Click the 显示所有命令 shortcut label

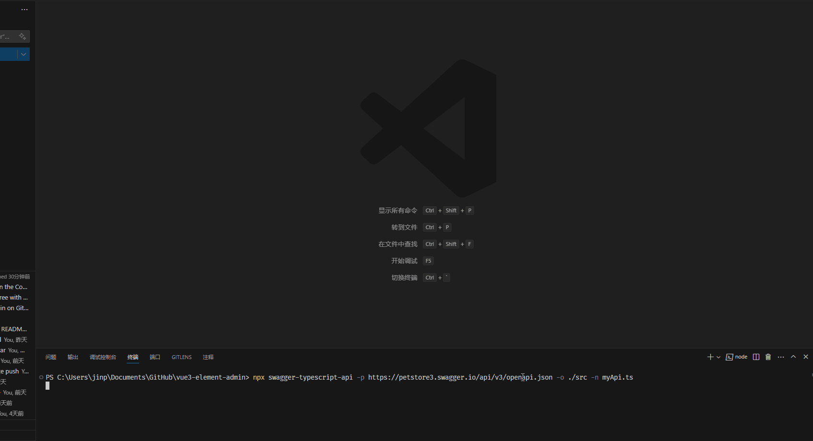pyautogui.click(x=398, y=210)
